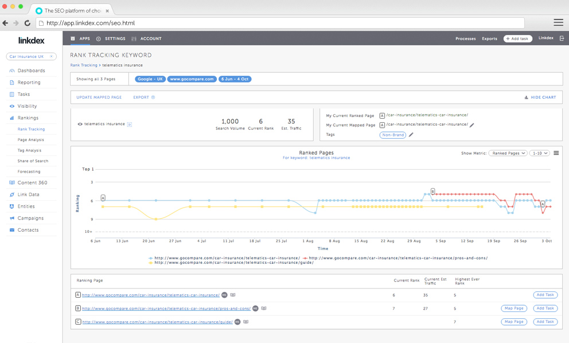Viewport: 569px width, 343px height.
Task: Click Map Page in row B
Action: click(514, 309)
